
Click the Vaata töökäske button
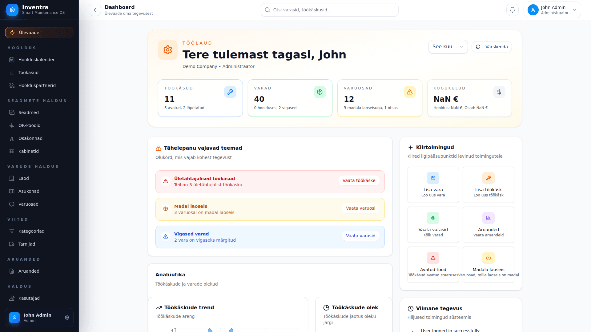[x=359, y=180]
